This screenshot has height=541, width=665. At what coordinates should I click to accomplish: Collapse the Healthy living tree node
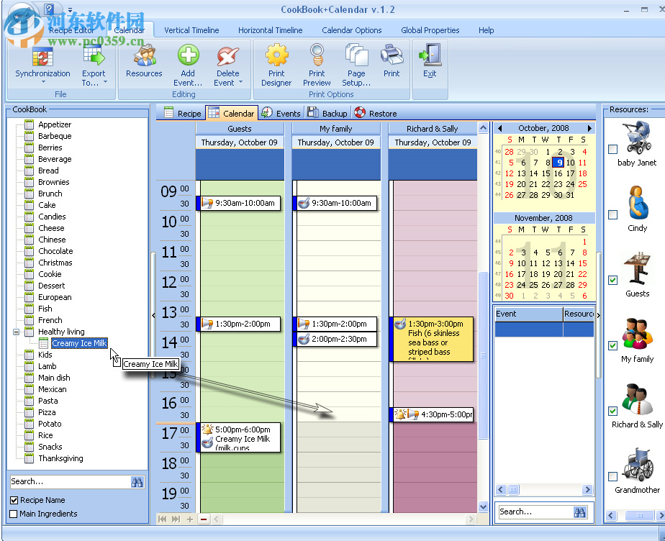coord(16,332)
